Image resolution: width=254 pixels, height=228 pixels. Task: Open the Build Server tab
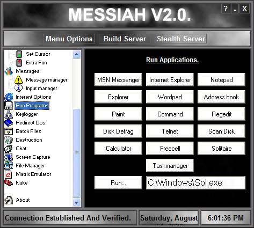(125, 39)
